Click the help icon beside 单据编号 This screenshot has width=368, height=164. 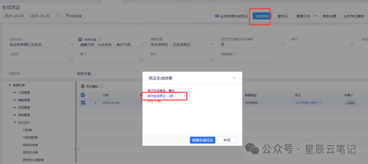[236, 54]
